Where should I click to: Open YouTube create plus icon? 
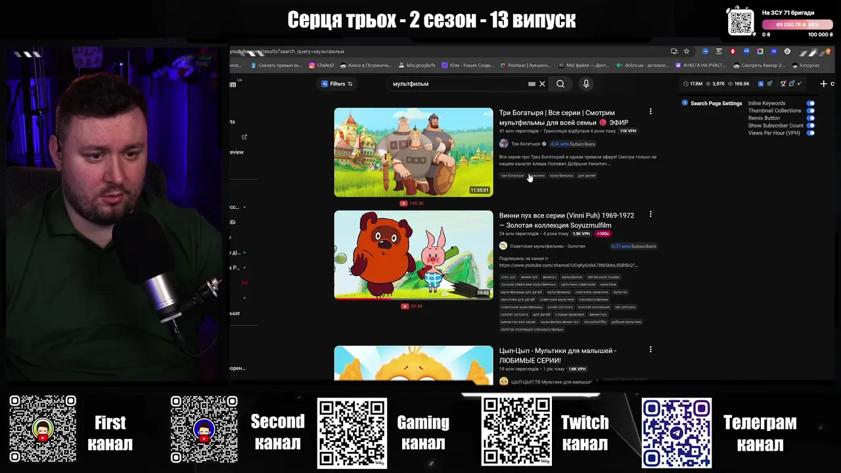point(823,83)
